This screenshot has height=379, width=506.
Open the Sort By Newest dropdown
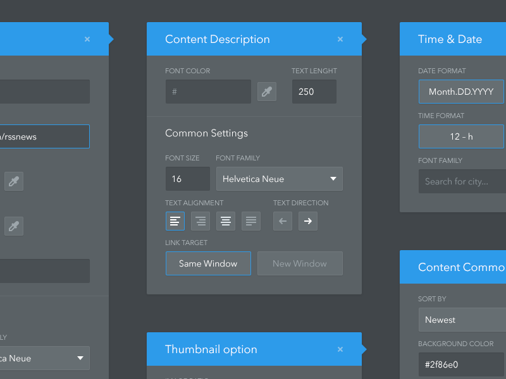462,320
